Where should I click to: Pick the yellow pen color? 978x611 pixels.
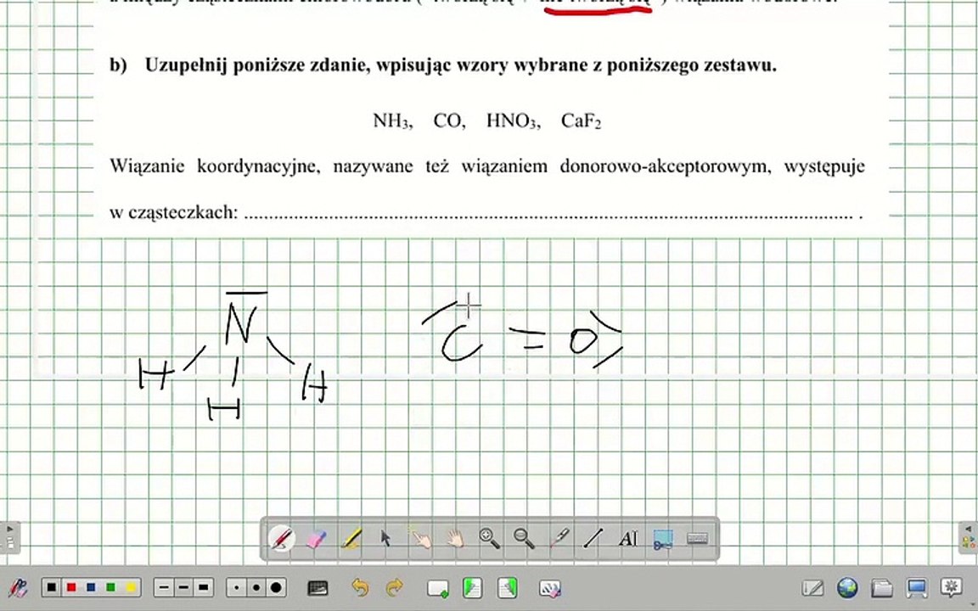(131, 587)
